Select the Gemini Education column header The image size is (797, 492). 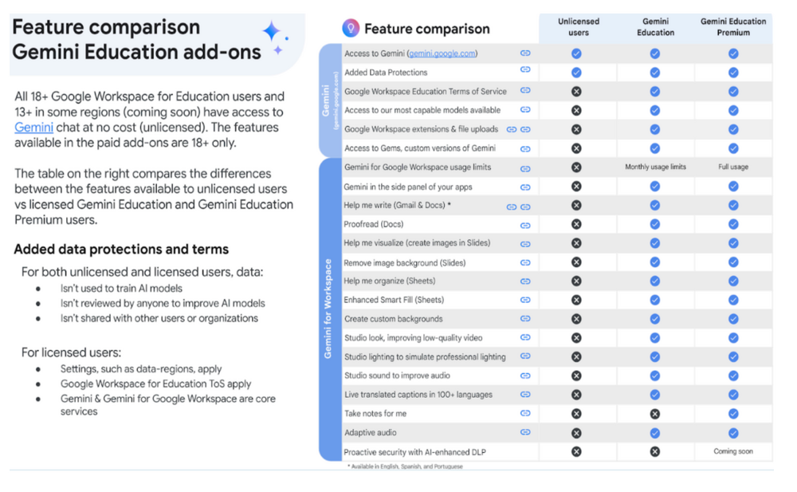pos(655,27)
